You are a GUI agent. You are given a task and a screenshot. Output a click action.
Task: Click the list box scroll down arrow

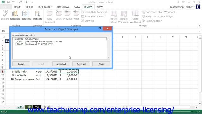pos(108,57)
